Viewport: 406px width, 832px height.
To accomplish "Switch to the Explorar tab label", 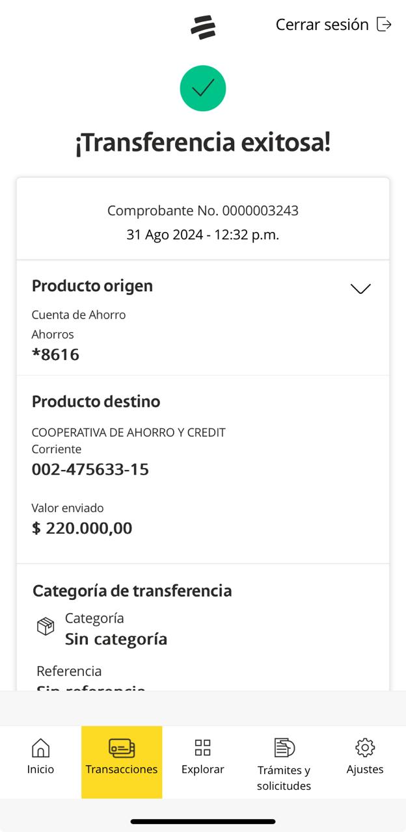I will (x=203, y=770).
